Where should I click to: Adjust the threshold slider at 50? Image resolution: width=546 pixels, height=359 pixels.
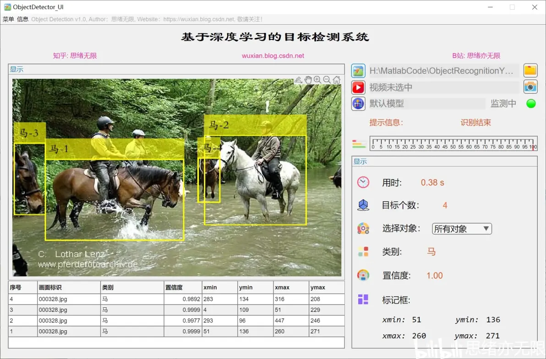[x=453, y=143]
